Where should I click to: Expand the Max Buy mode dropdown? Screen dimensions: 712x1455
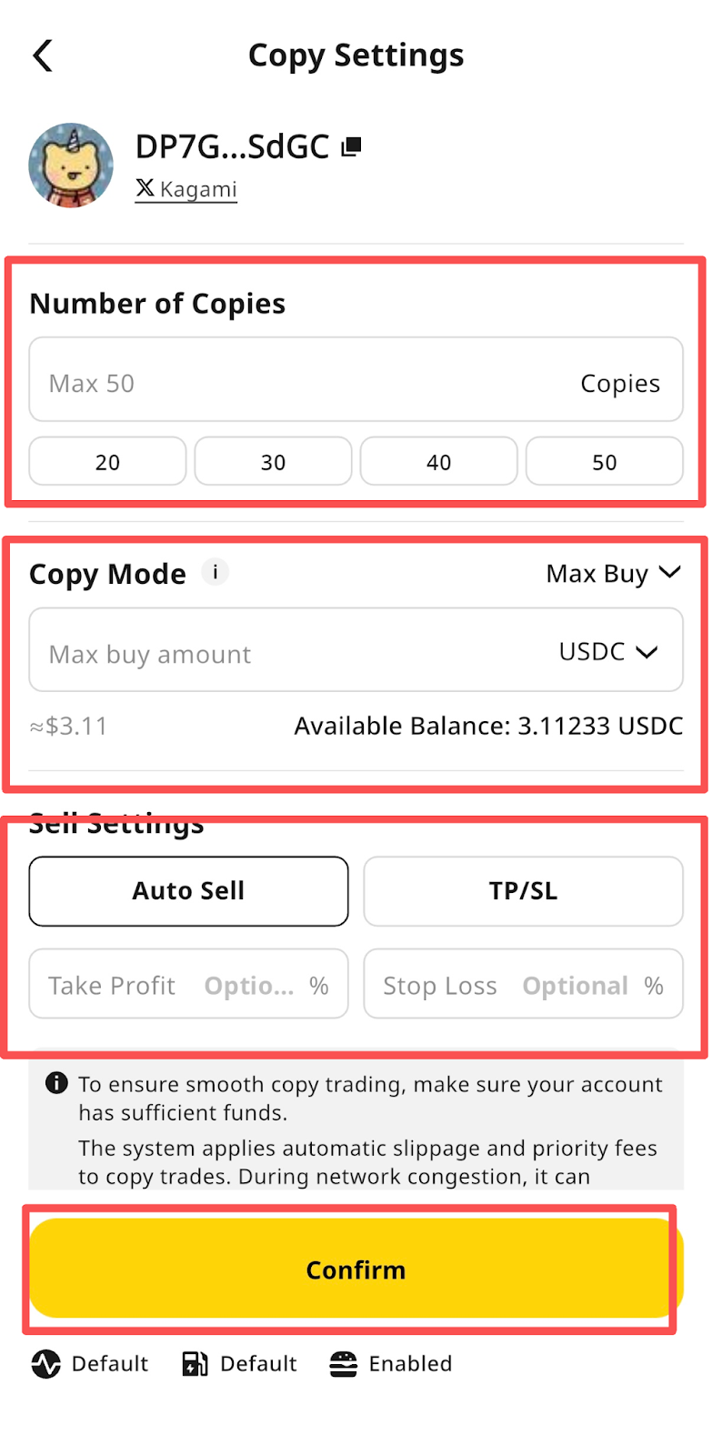(x=613, y=574)
